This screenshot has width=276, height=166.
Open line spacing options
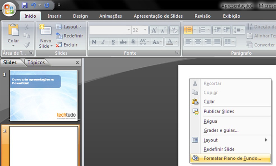(238, 30)
